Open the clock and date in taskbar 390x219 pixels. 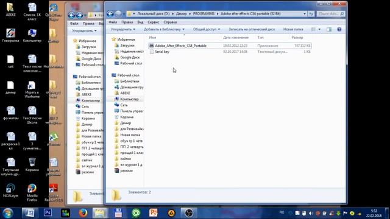374,214
